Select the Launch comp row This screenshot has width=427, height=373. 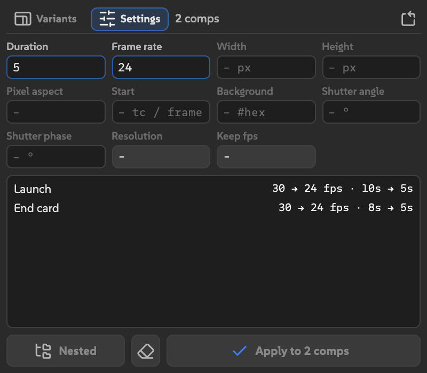213,189
